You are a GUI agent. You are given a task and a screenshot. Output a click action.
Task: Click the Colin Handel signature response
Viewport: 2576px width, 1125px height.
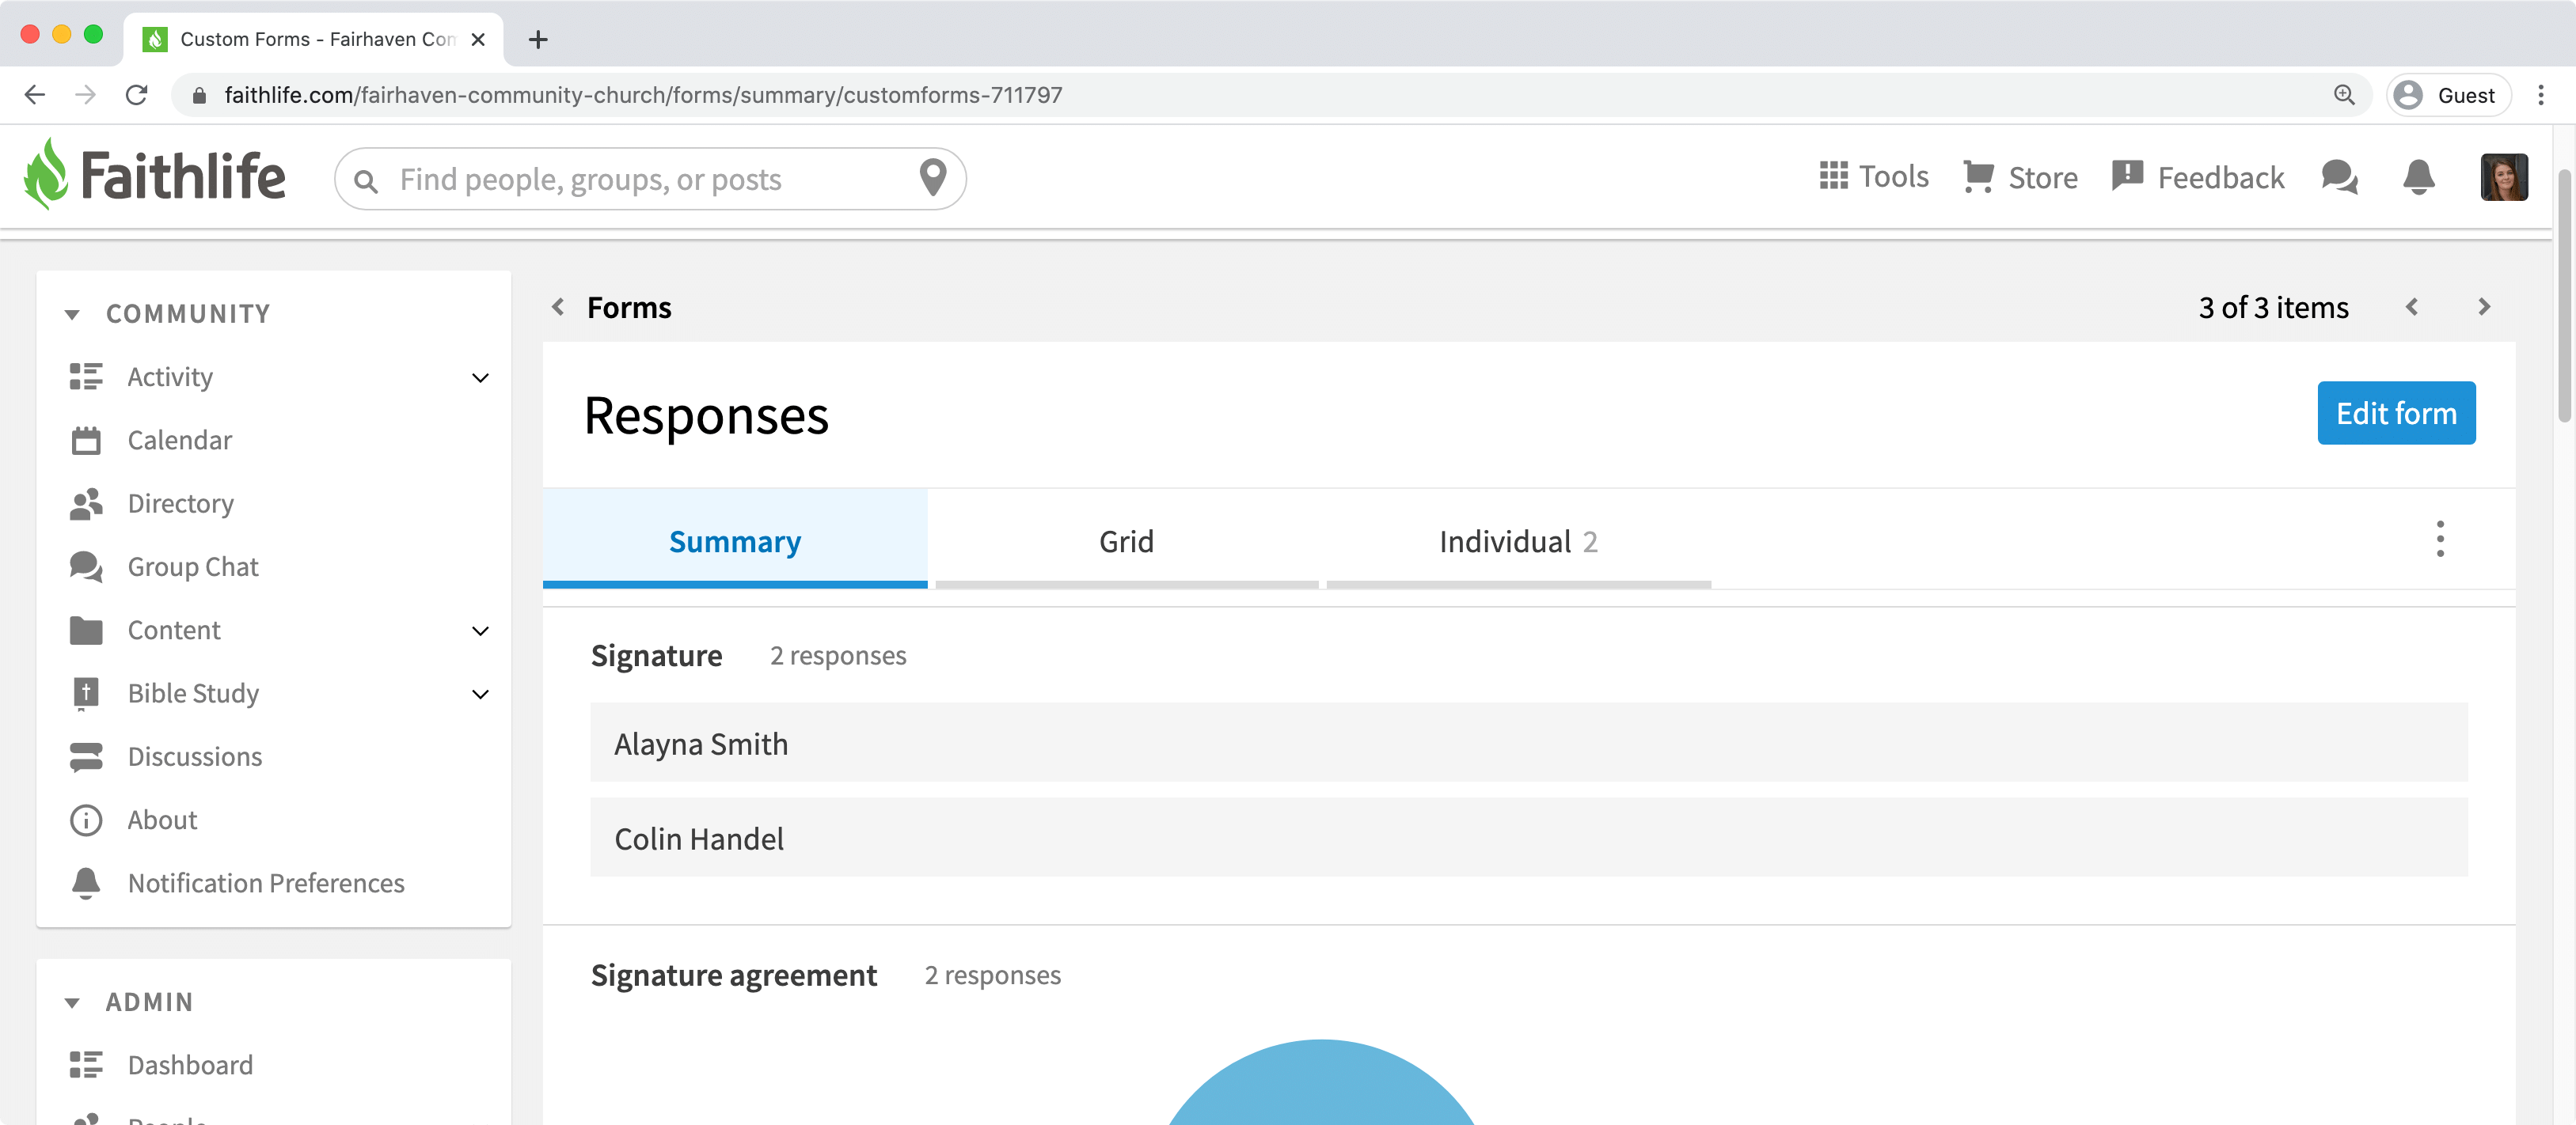click(1528, 839)
